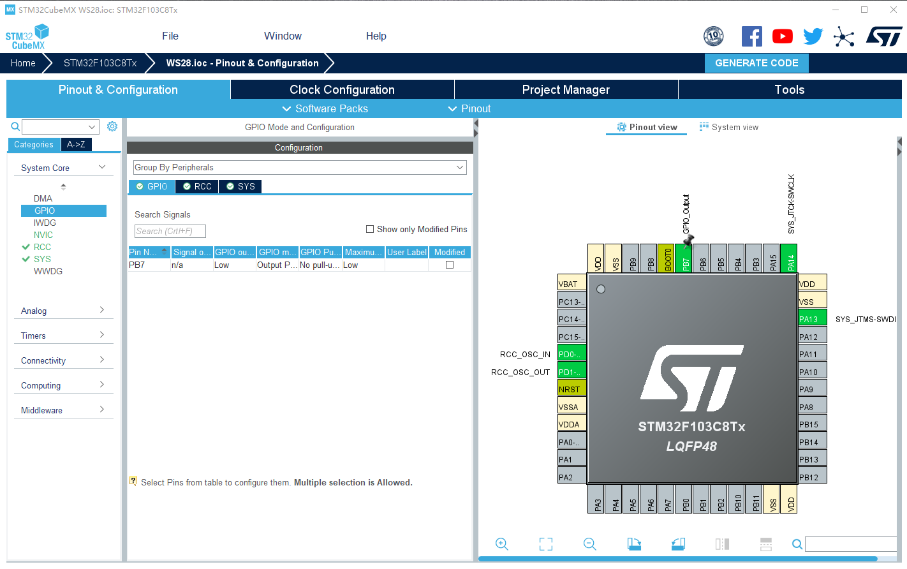Click the Search Signals input field
This screenshot has width=907, height=569.
(x=170, y=231)
